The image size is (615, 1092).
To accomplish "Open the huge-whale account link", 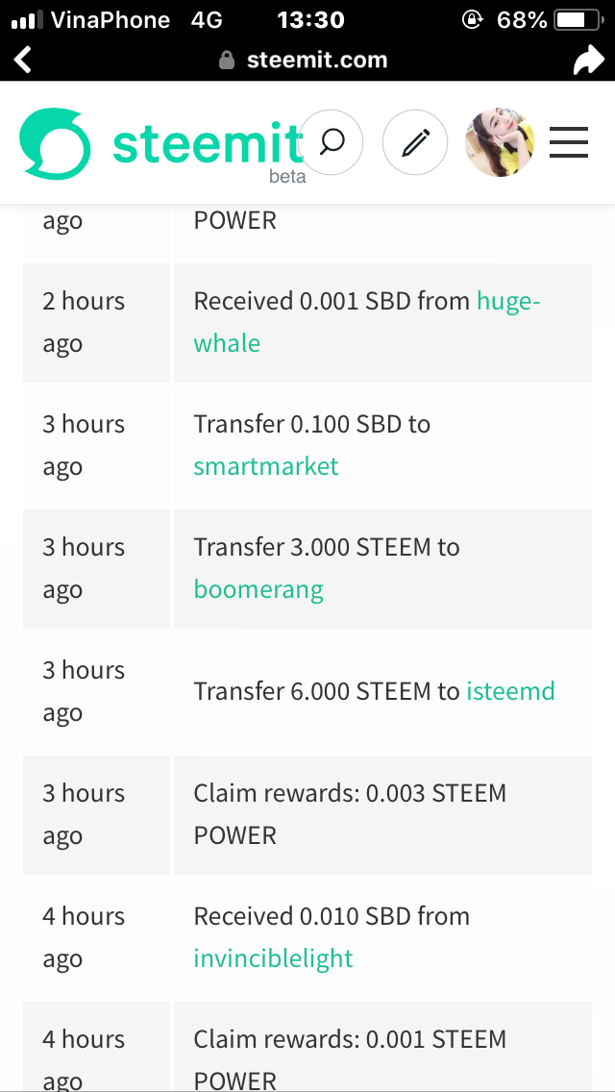I will [367, 322].
